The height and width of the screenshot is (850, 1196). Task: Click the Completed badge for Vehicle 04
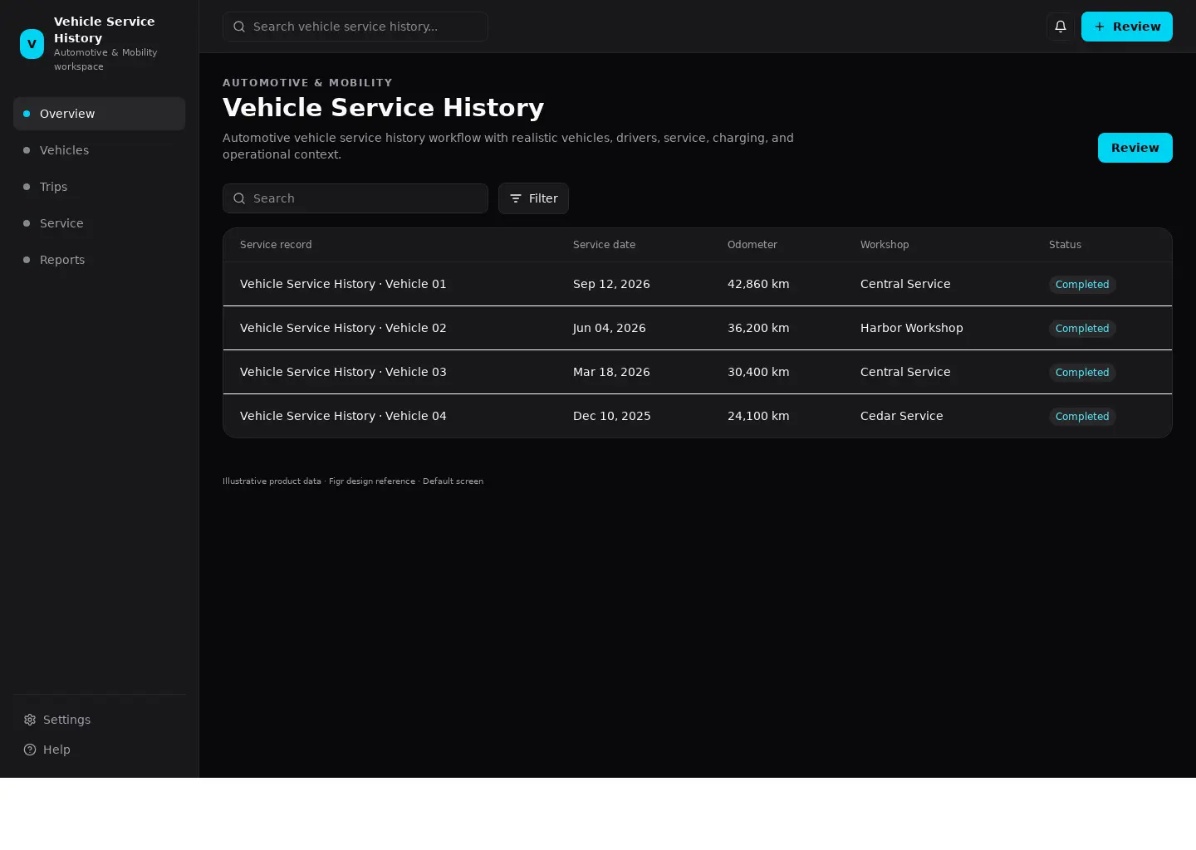[1081, 417]
